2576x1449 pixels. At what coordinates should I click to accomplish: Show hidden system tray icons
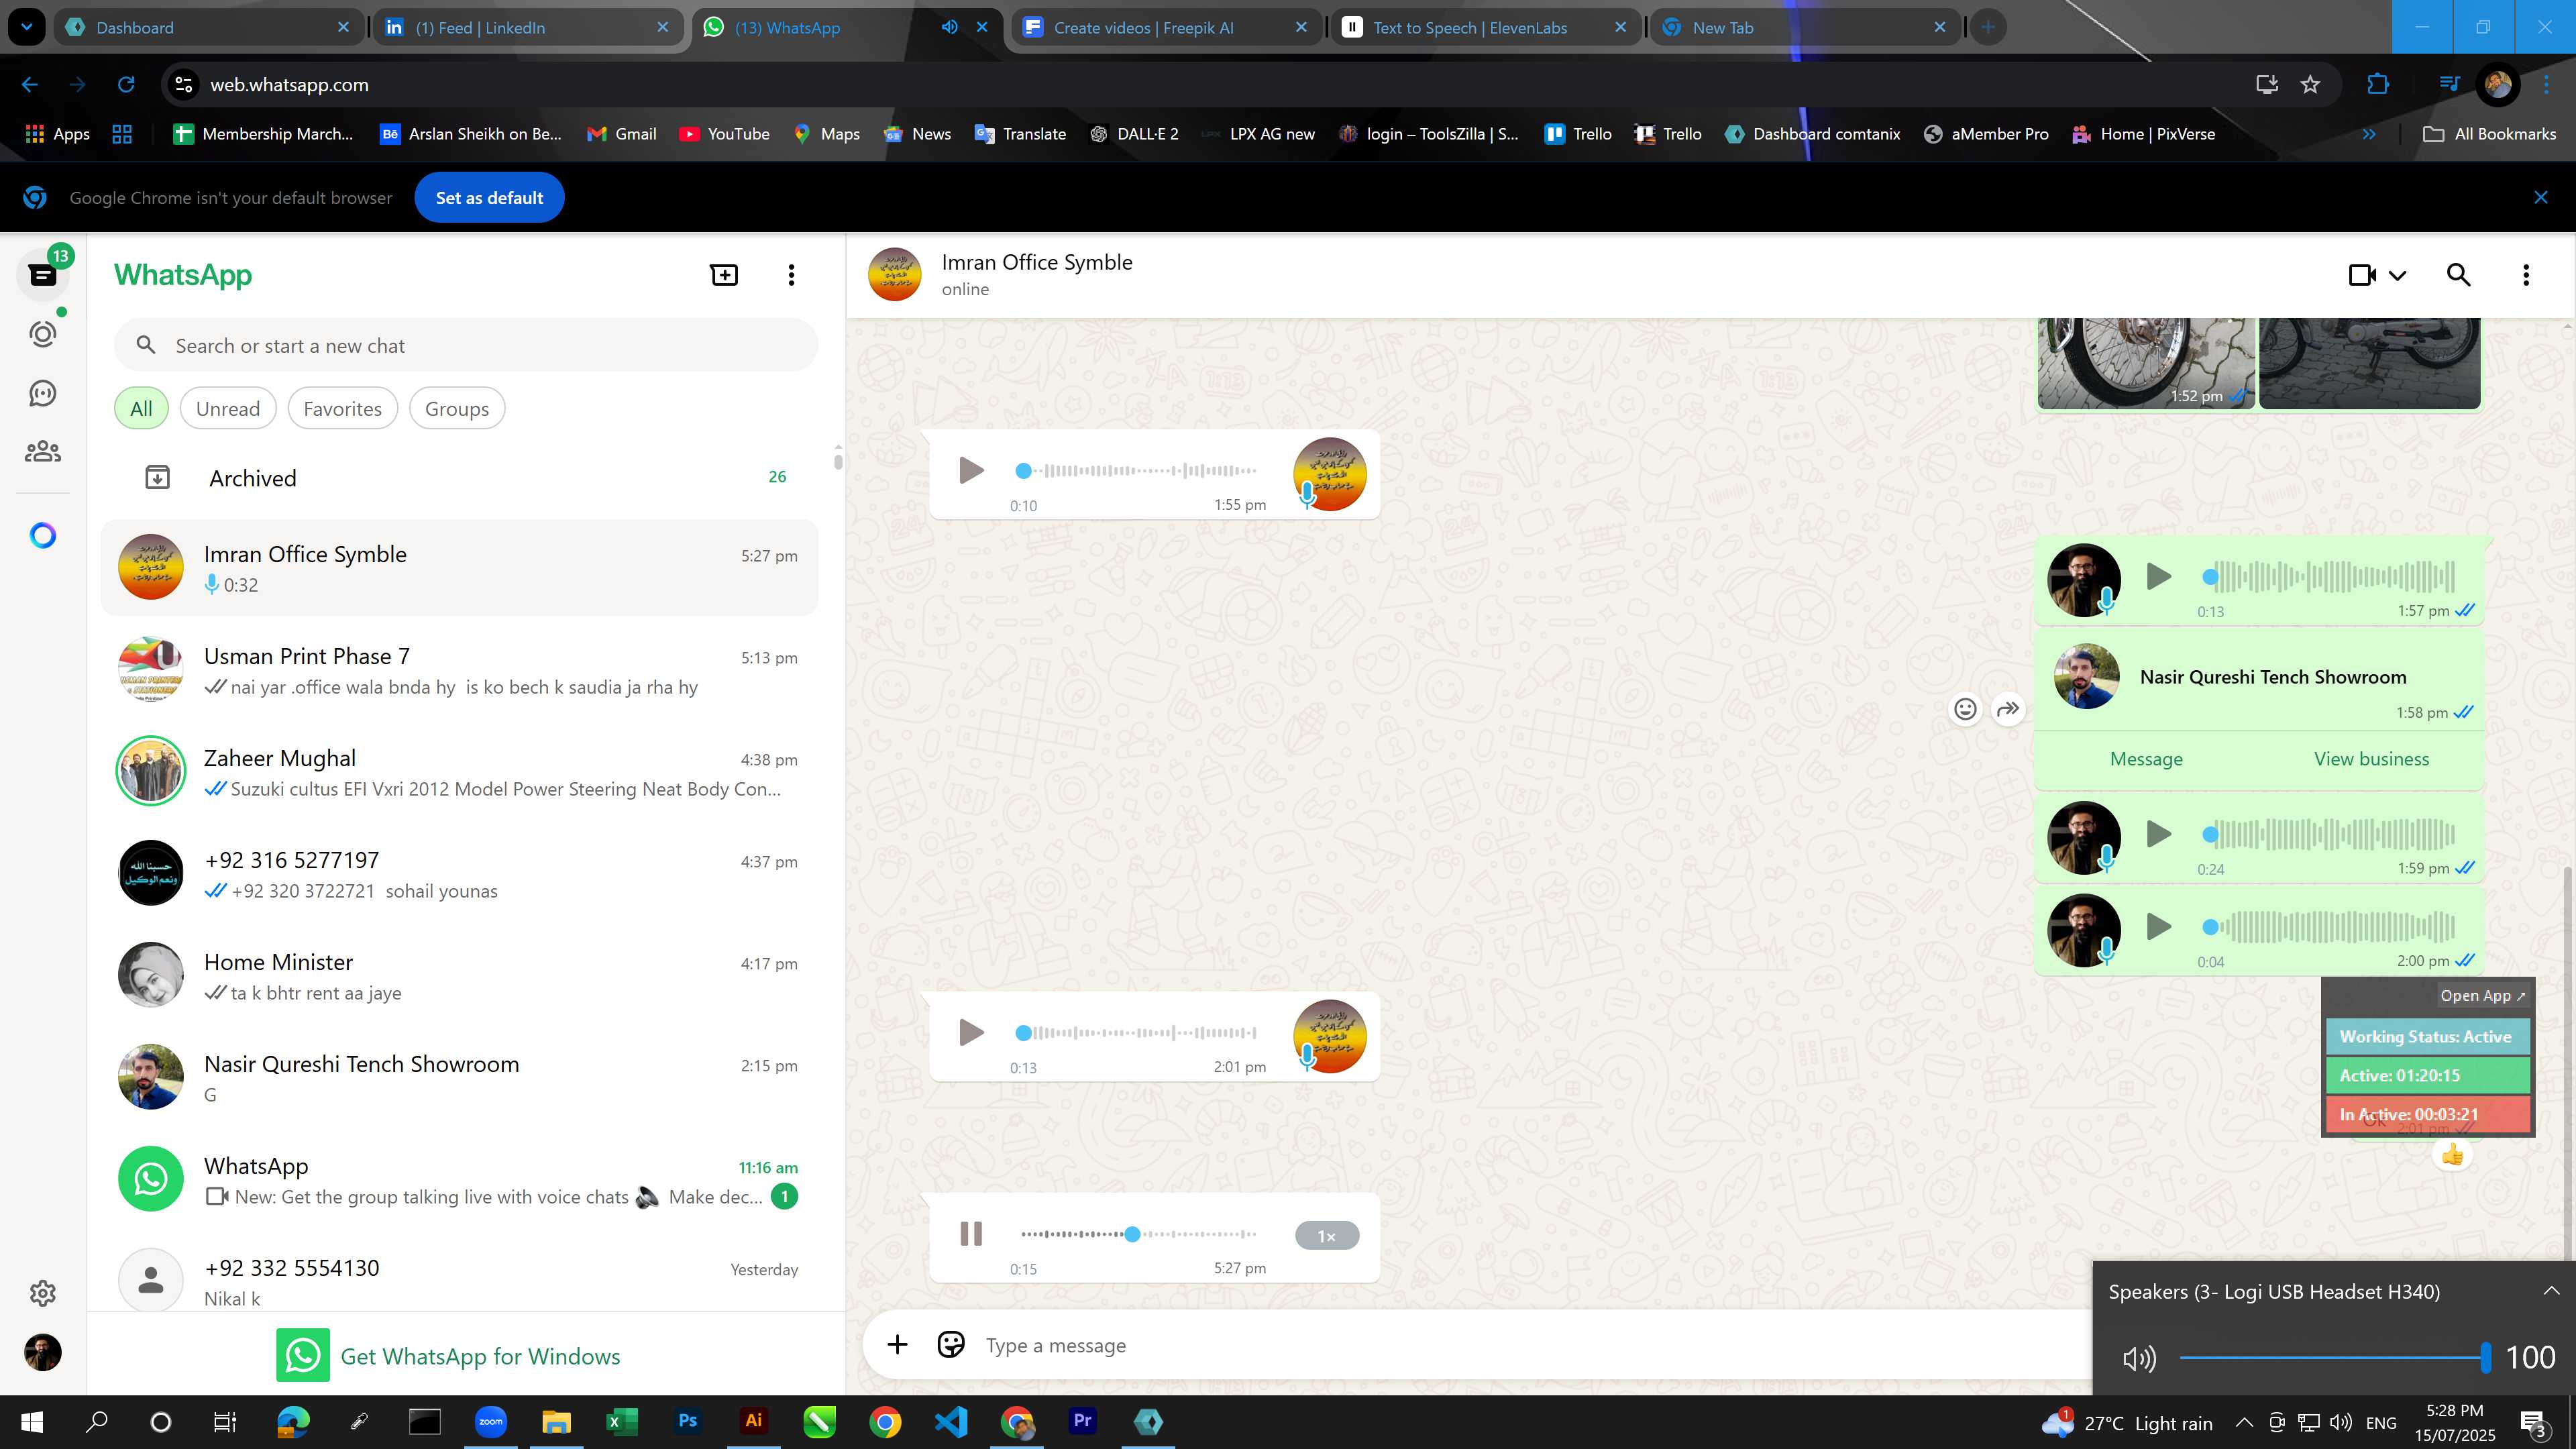click(2244, 1422)
